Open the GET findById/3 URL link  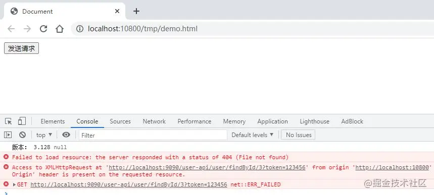129,184
